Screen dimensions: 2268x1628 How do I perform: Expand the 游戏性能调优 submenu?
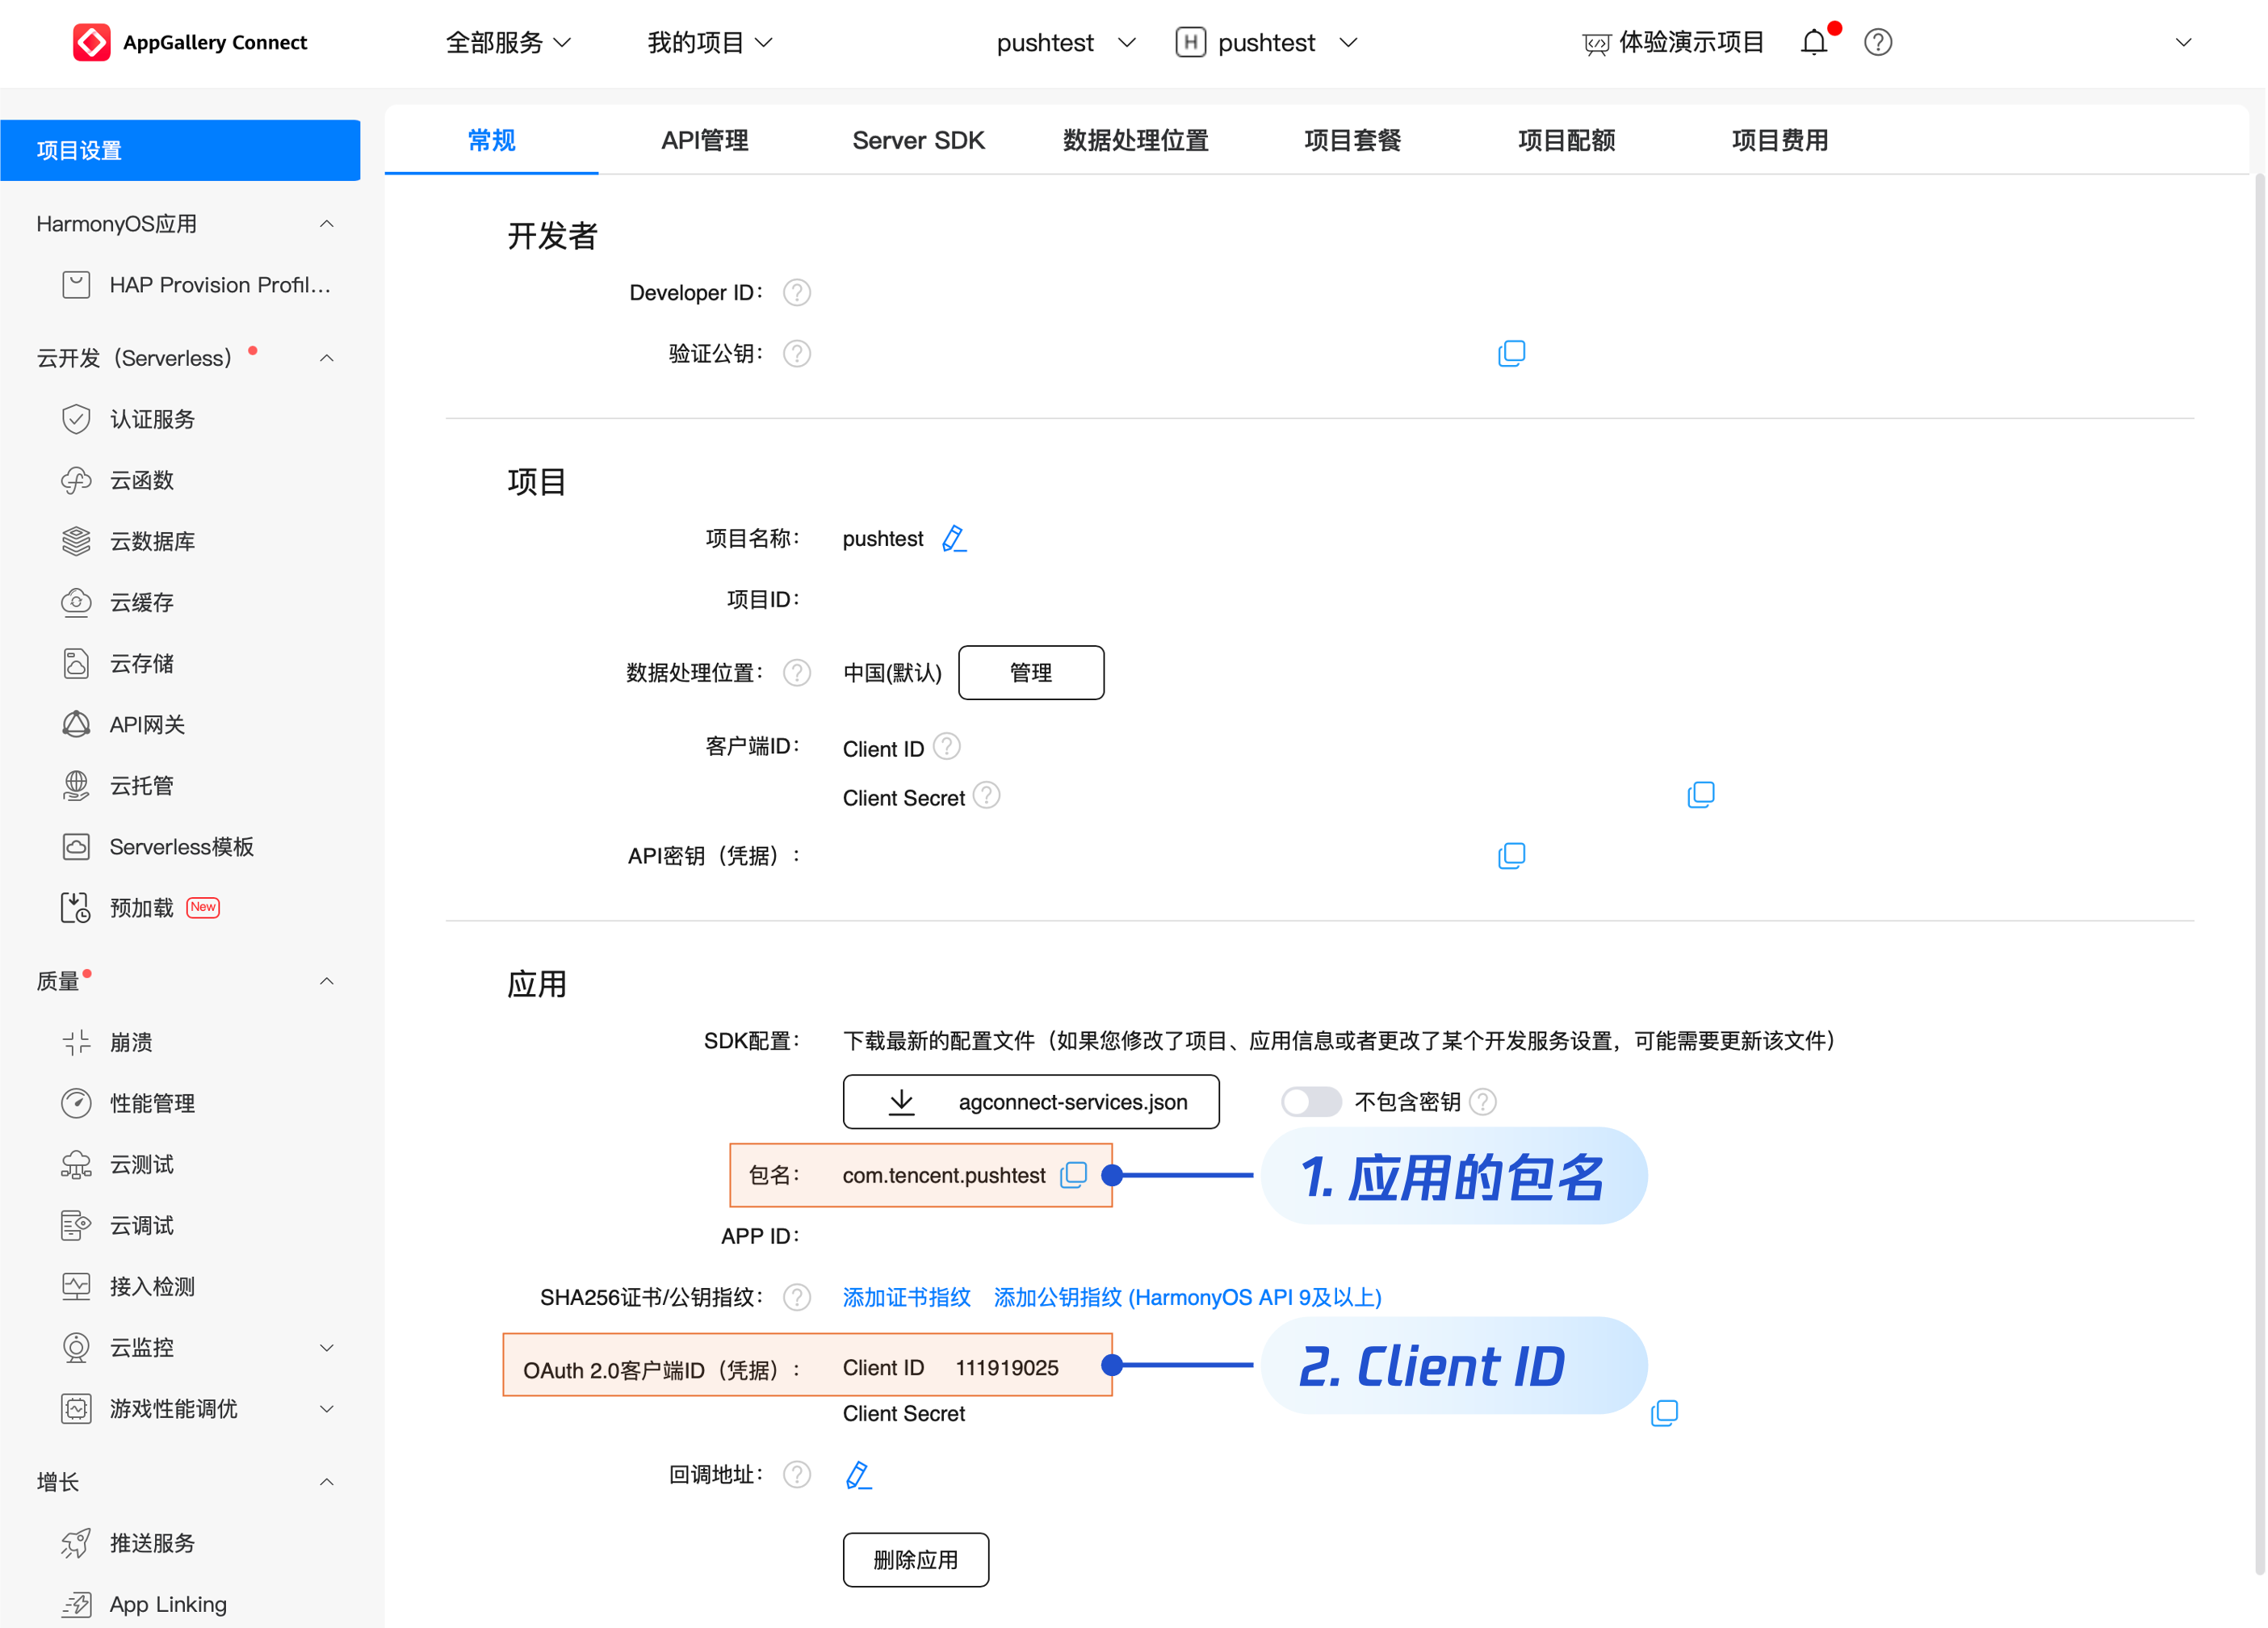click(x=326, y=1408)
